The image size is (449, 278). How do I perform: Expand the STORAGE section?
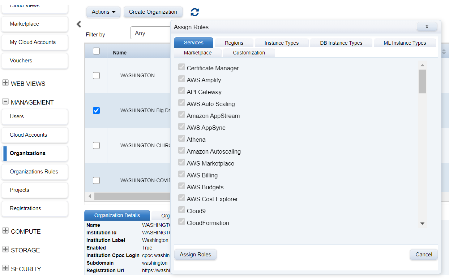tap(5, 250)
